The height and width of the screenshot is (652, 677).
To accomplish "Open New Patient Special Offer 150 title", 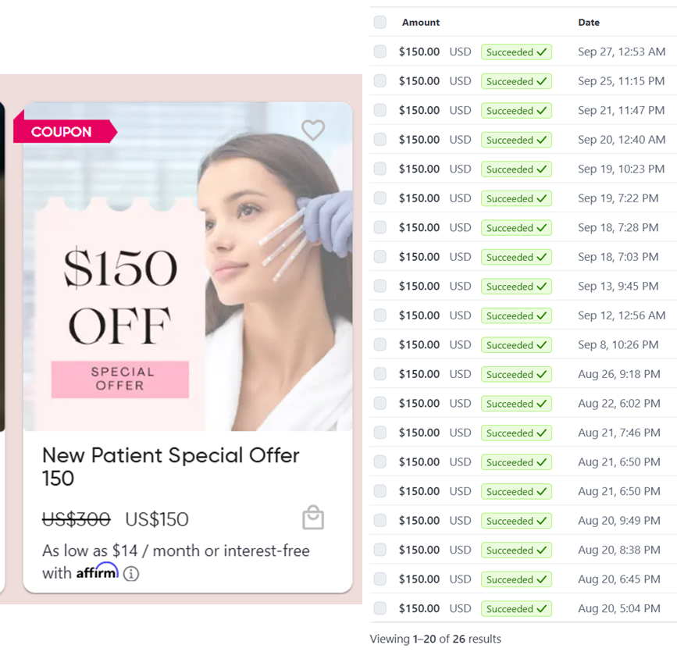I will point(170,467).
